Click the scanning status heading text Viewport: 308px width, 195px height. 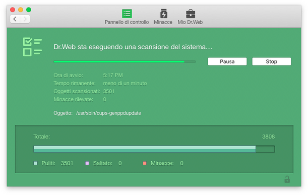[133, 47]
